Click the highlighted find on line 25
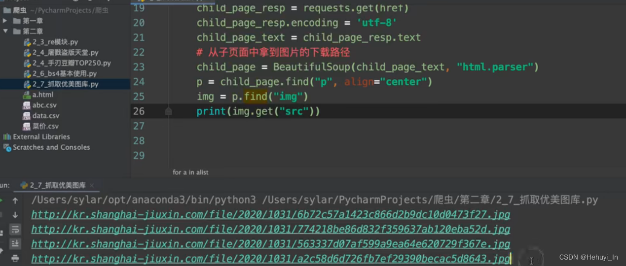Viewport: 626px width, 266px height. tap(256, 97)
